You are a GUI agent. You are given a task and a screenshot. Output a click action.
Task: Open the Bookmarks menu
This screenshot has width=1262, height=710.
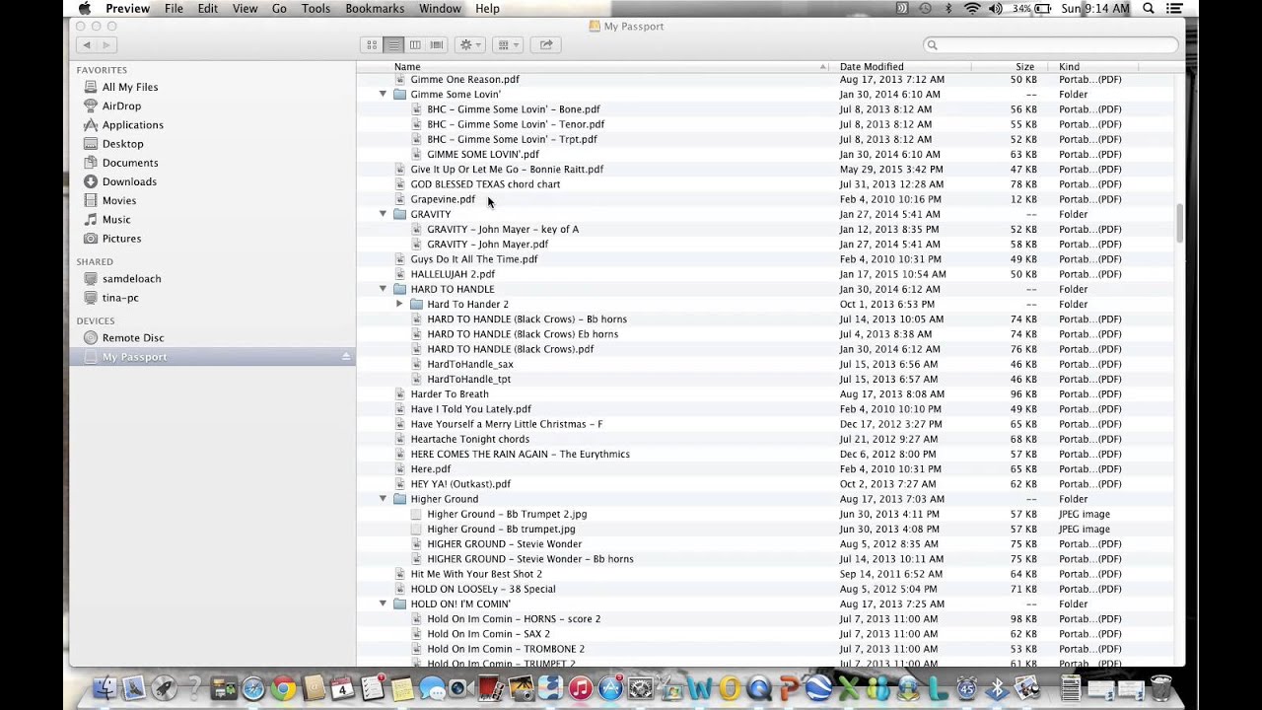375,8
